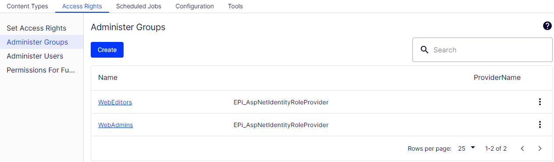Open the help question mark icon

coord(547,26)
